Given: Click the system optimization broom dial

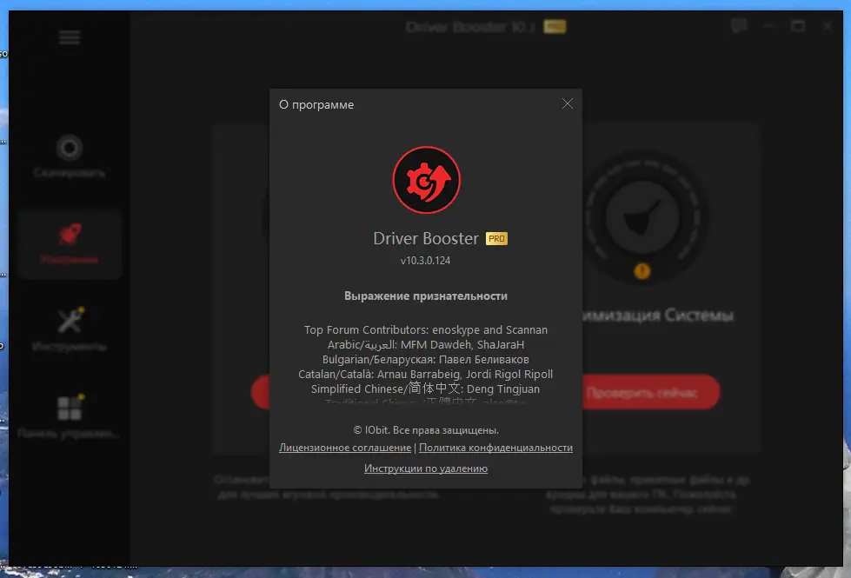Looking at the screenshot, I should point(642,216).
